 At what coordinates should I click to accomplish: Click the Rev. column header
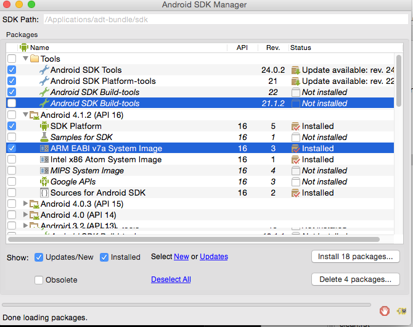[x=273, y=48]
